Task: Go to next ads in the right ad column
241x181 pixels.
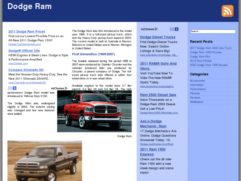Action: point(176,29)
